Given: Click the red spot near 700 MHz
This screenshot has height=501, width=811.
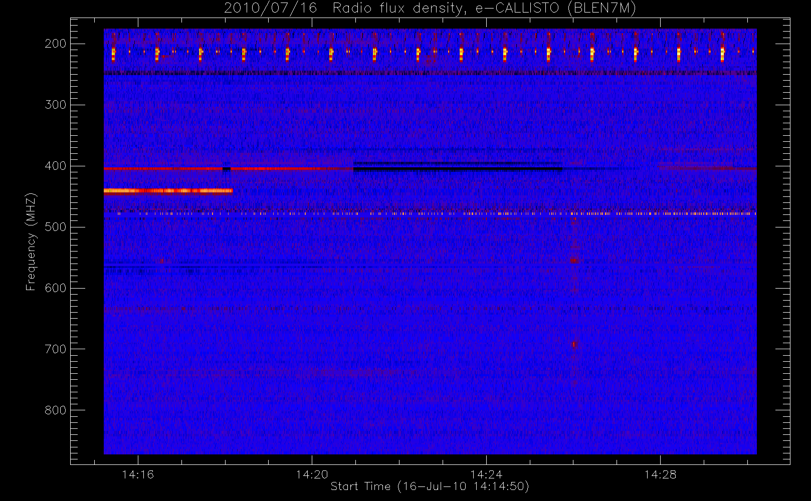Looking at the screenshot, I should tap(575, 344).
